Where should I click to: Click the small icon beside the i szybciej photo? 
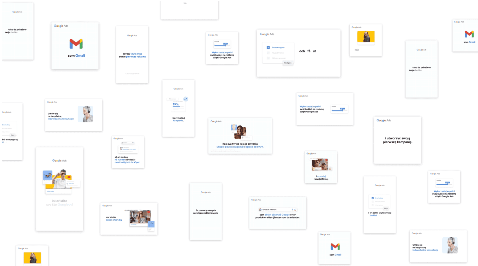click(x=330, y=169)
